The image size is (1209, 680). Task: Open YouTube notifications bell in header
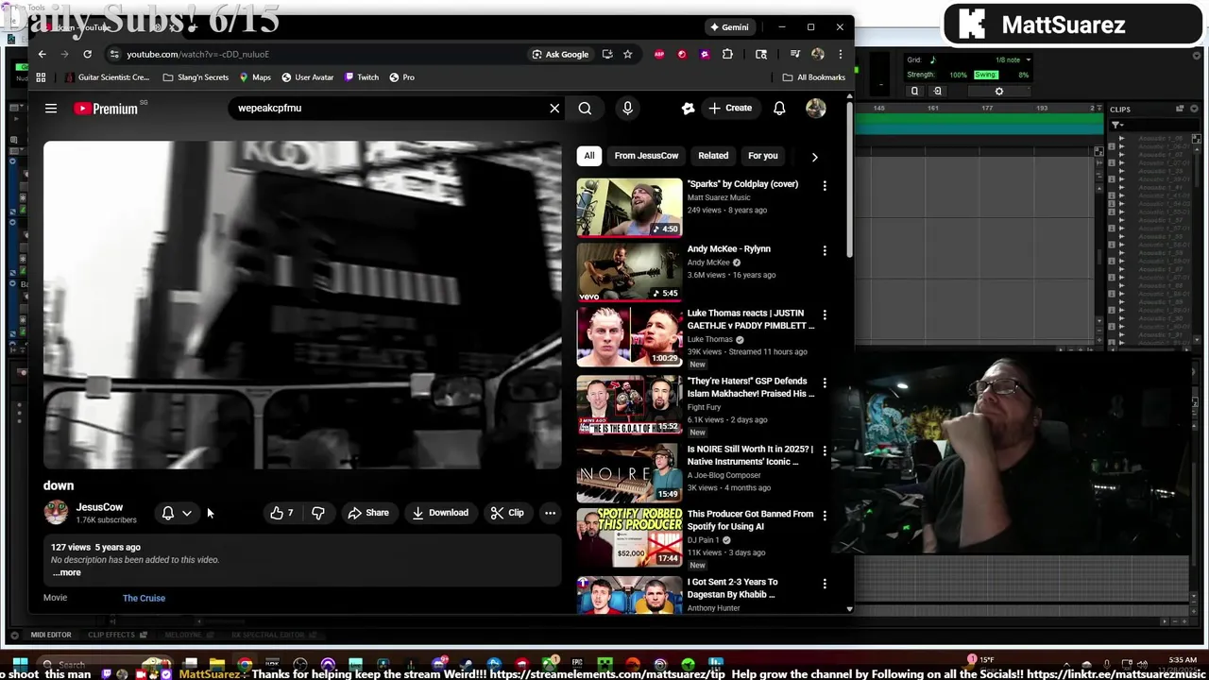[x=779, y=109]
